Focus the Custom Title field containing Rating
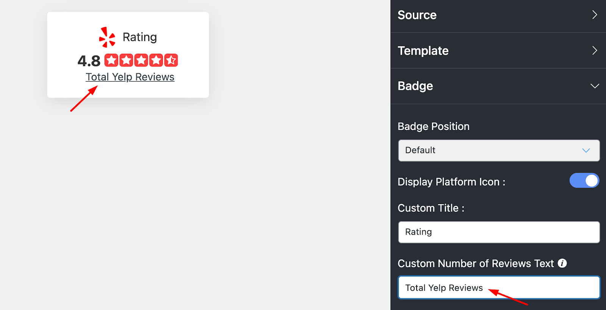Screen dimensions: 606x310 point(499,232)
